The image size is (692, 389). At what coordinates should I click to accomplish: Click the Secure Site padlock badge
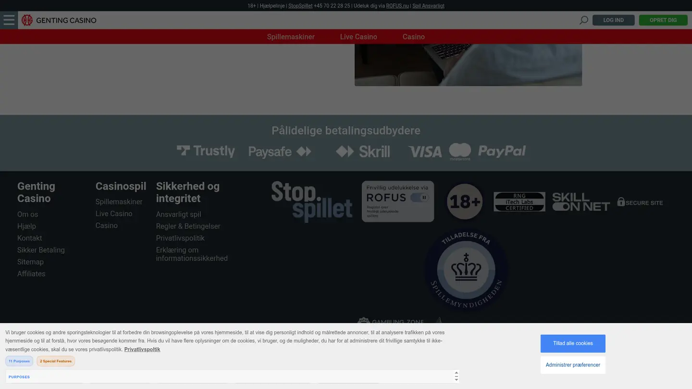tap(640, 202)
